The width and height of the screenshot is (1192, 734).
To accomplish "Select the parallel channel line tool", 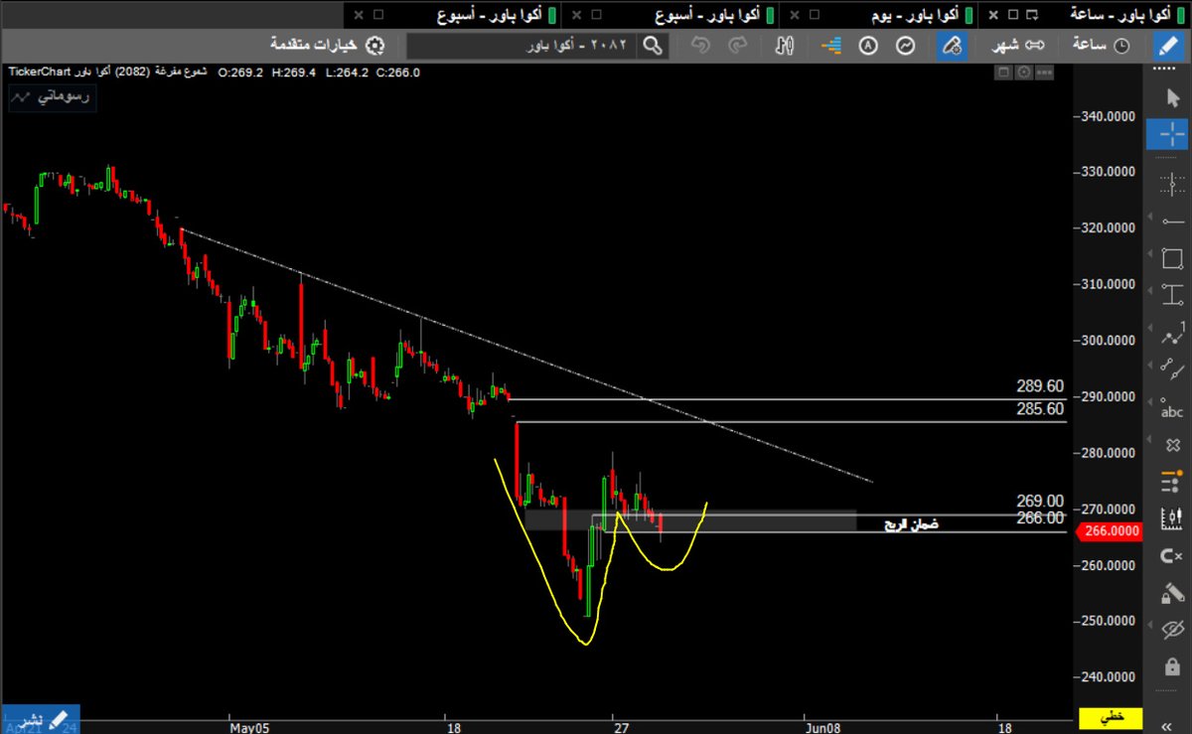I will click(x=1172, y=368).
